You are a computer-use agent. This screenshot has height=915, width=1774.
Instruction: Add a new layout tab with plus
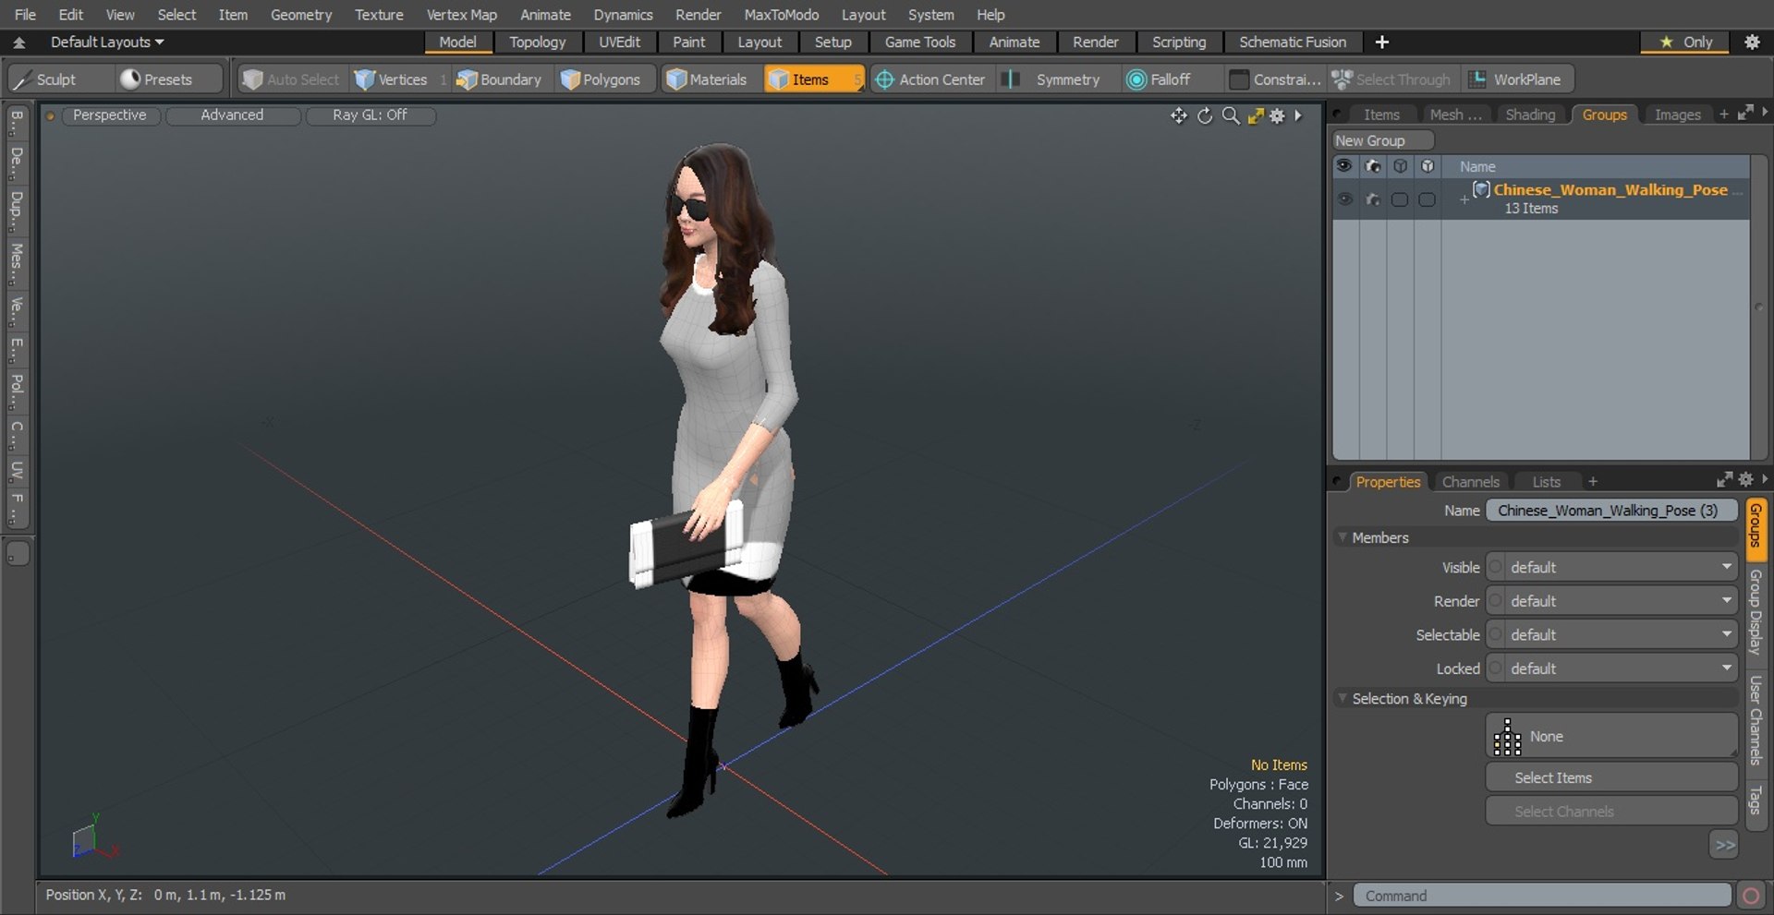point(1381,42)
